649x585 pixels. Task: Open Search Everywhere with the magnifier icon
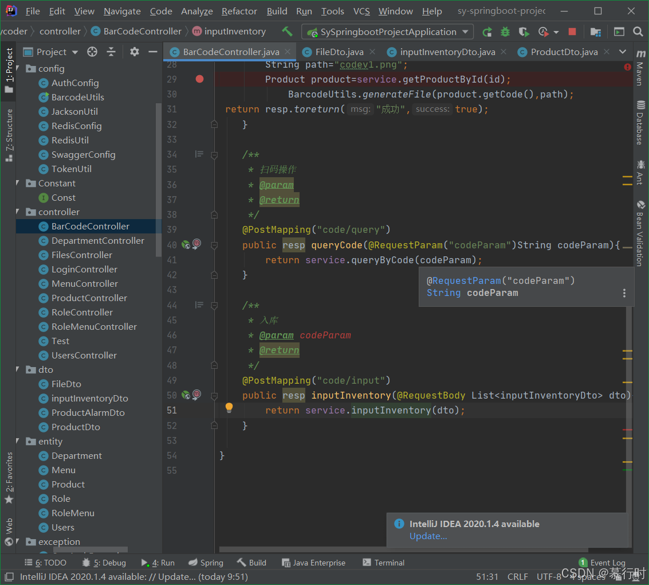pos(638,32)
